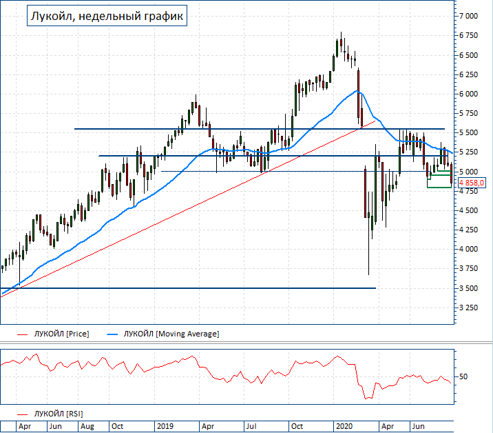Click the '2019' label on the time axis
Image resolution: width=493 pixels, height=433 pixels.
165,426
